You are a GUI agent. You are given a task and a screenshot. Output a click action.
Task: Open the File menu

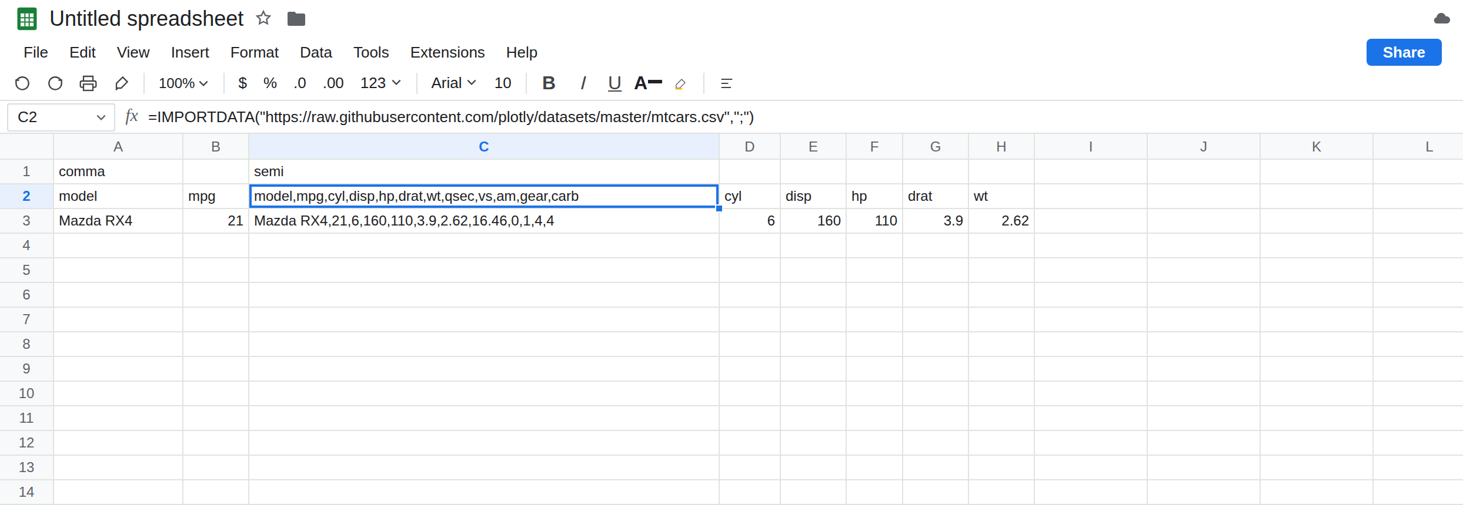[36, 52]
